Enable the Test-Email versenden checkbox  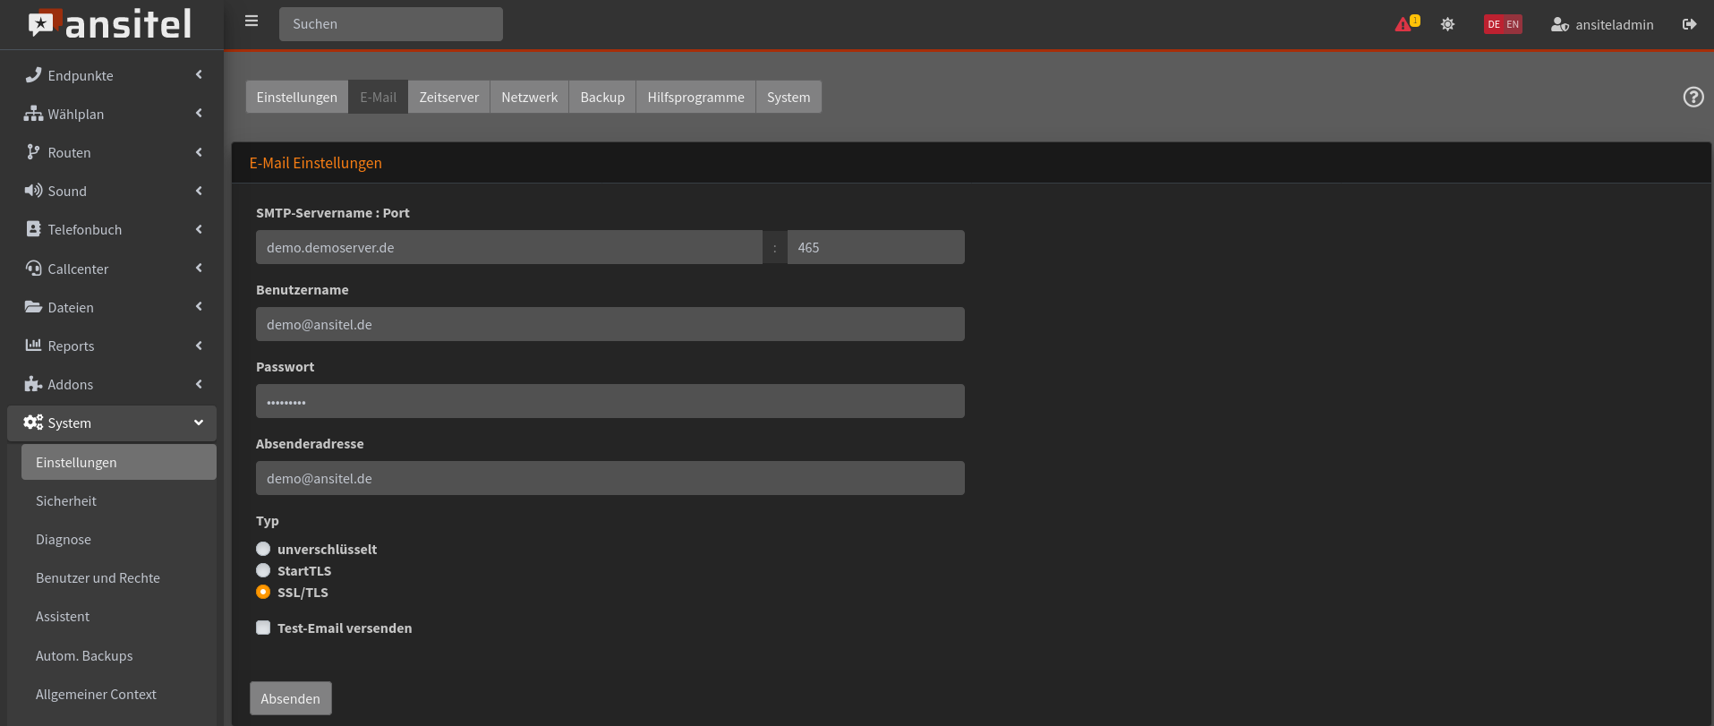pos(263,628)
